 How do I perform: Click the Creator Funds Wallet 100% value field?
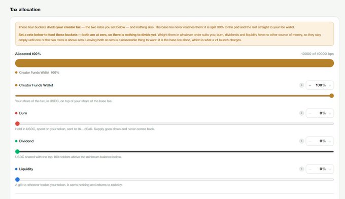[x=320, y=85]
